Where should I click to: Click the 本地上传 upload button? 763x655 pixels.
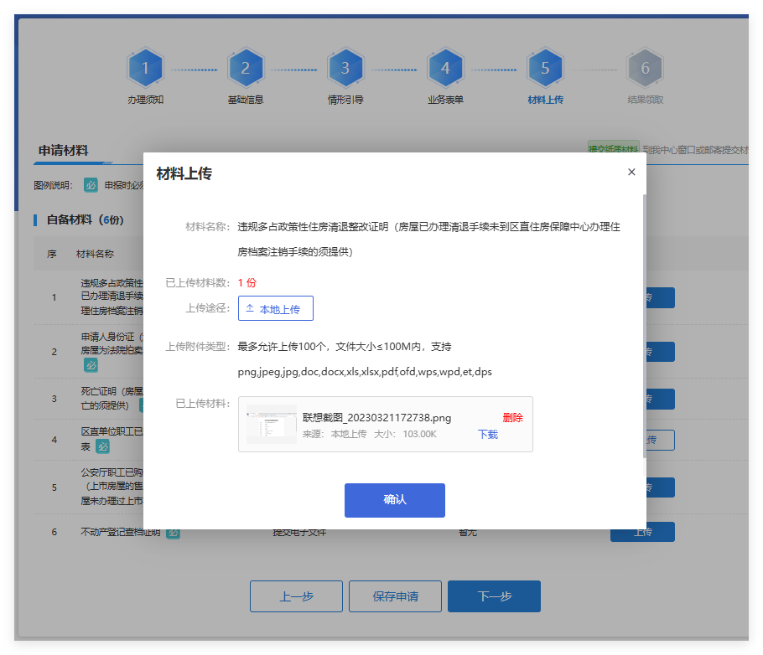click(276, 308)
